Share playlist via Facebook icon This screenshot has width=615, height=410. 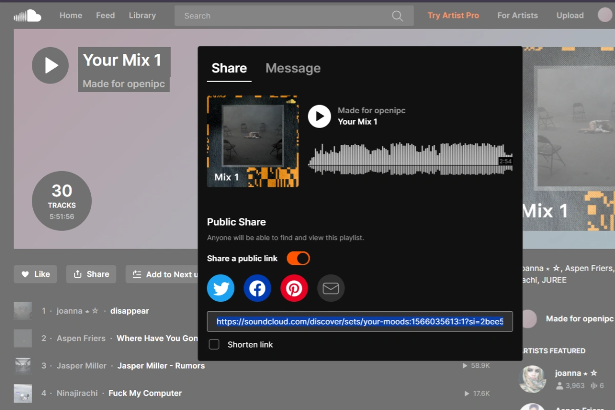click(257, 288)
